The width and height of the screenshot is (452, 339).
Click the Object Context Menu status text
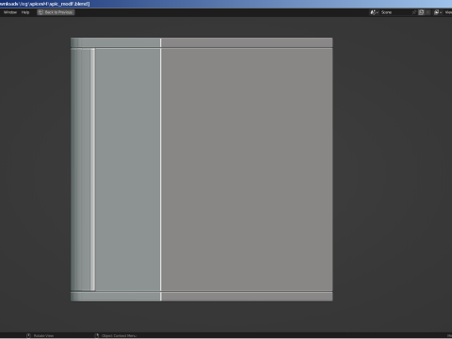click(x=119, y=335)
